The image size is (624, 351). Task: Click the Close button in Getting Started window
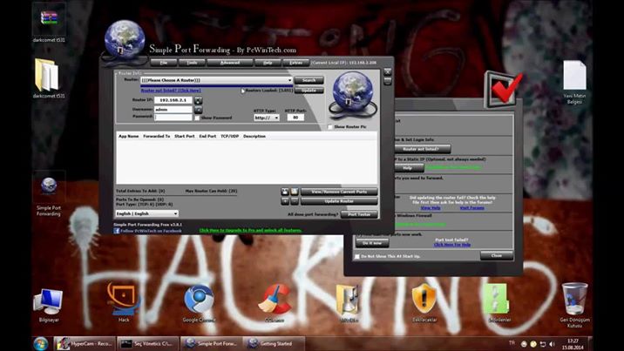coord(497,255)
